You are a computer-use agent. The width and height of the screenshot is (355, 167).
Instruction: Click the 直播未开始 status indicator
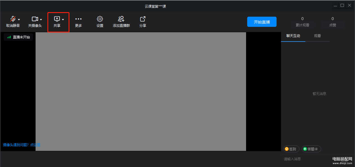(18, 37)
